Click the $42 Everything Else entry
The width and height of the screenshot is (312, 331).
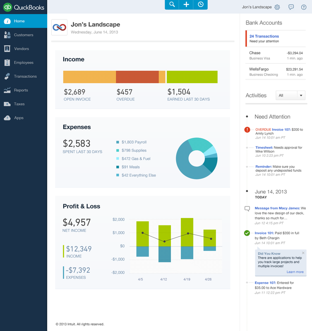[136, 175]
